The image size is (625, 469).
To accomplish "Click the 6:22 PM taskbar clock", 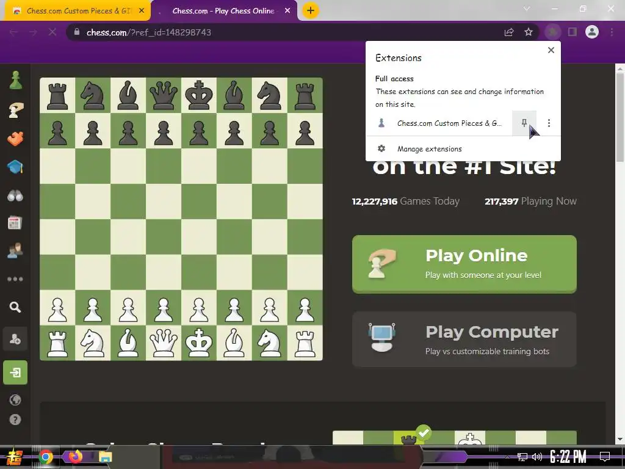I will (568, 457).
